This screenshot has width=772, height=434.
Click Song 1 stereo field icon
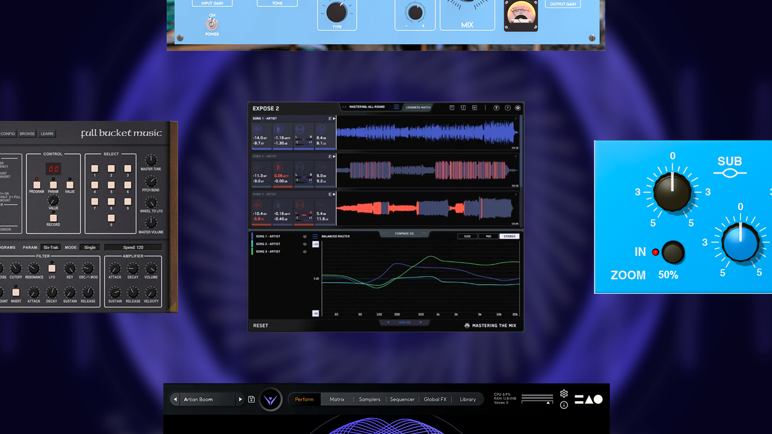[x=300, y=129]
